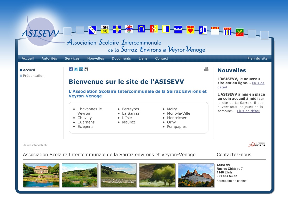This screenshot has height=209, width=288.
Task: Click the Nouvelles heading in the right column
Action: point(232,70)
